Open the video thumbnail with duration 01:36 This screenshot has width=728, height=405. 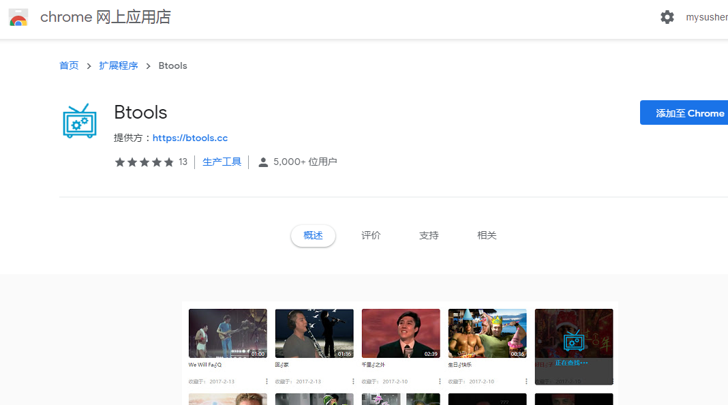click(x=314, y=333)
